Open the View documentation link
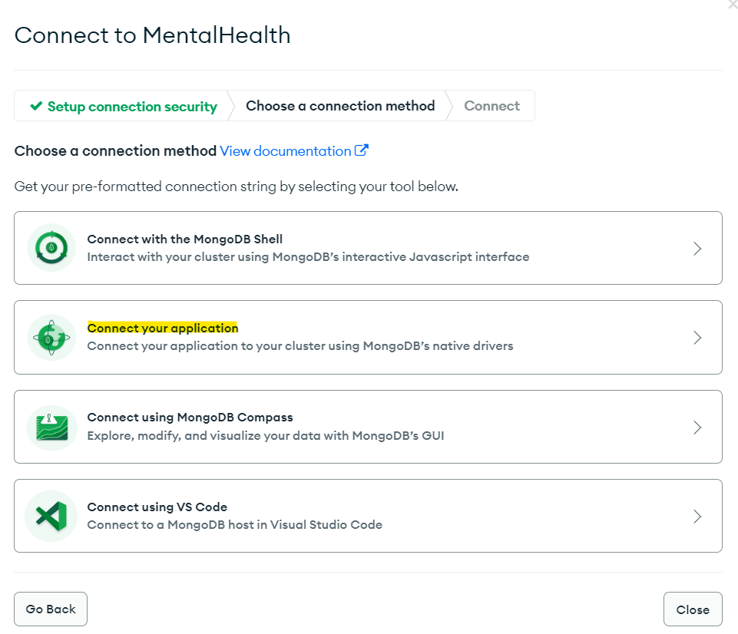 coord(288,150)
